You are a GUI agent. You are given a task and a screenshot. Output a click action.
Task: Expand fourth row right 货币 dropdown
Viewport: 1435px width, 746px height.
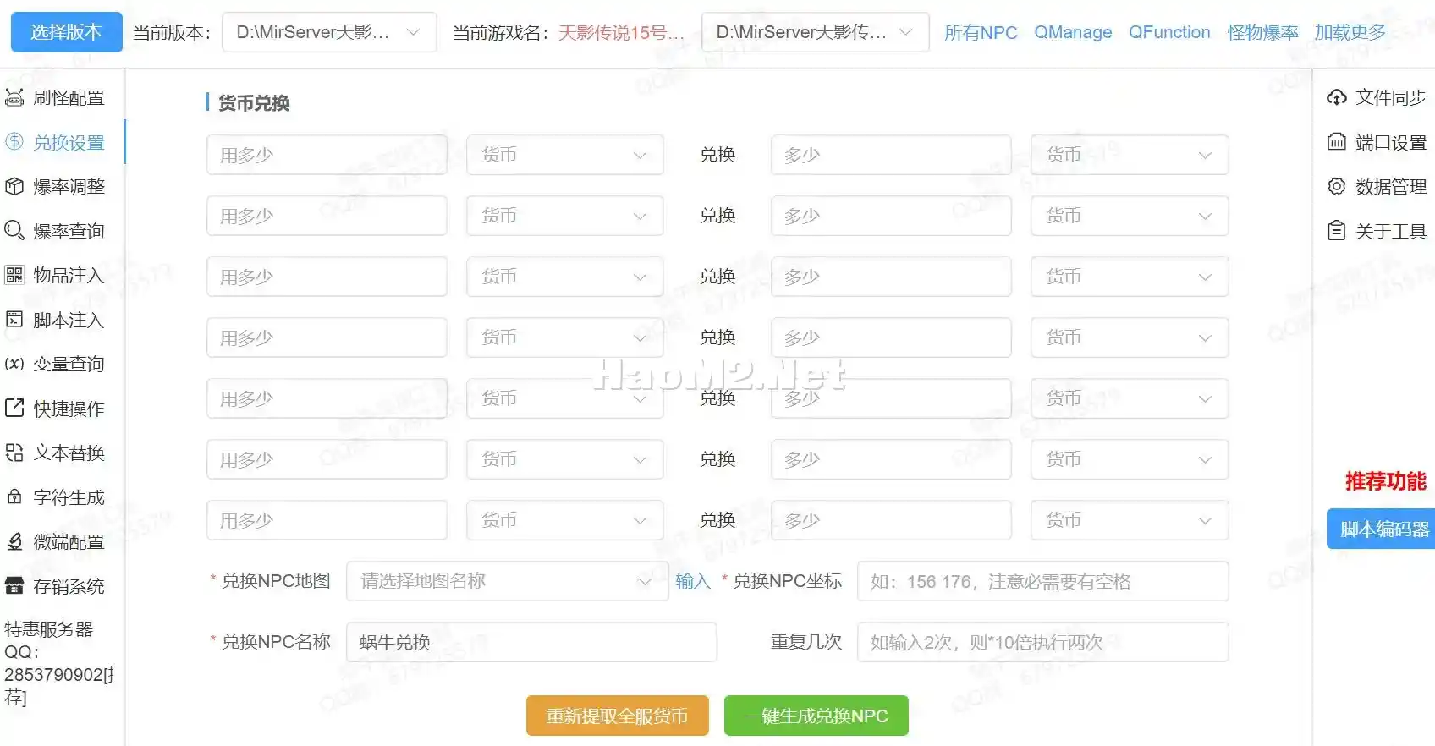pyautogui.click(x=1129, y=337)
